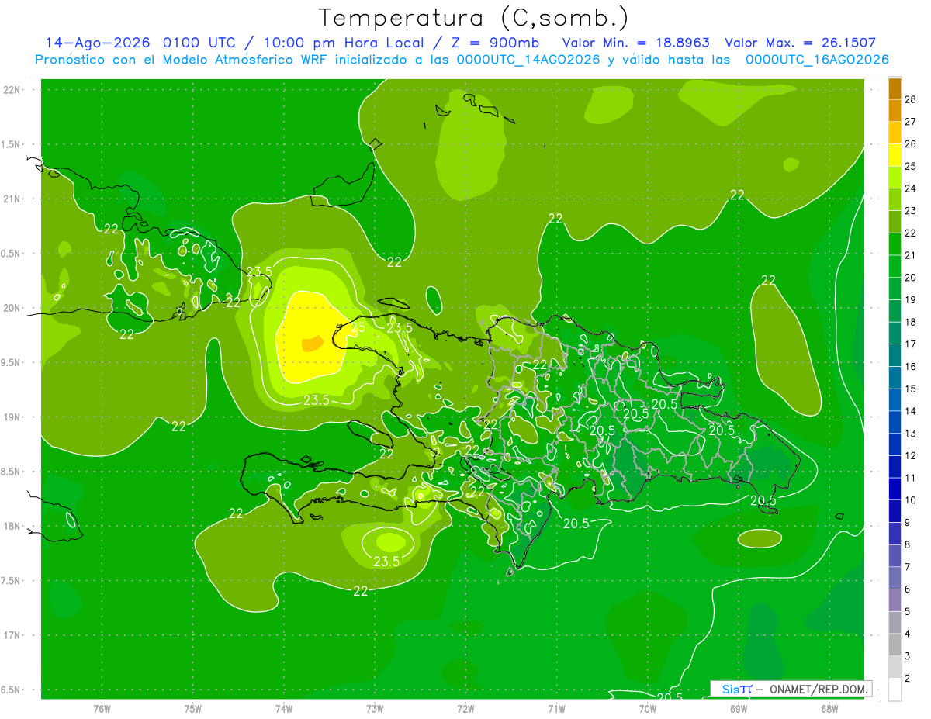This screenshot has height=719, width=931.
Task: Click the "20N" latitude axis label
Action: [x=12, y=308]
